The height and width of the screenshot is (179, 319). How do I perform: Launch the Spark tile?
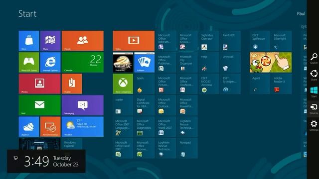145,84
